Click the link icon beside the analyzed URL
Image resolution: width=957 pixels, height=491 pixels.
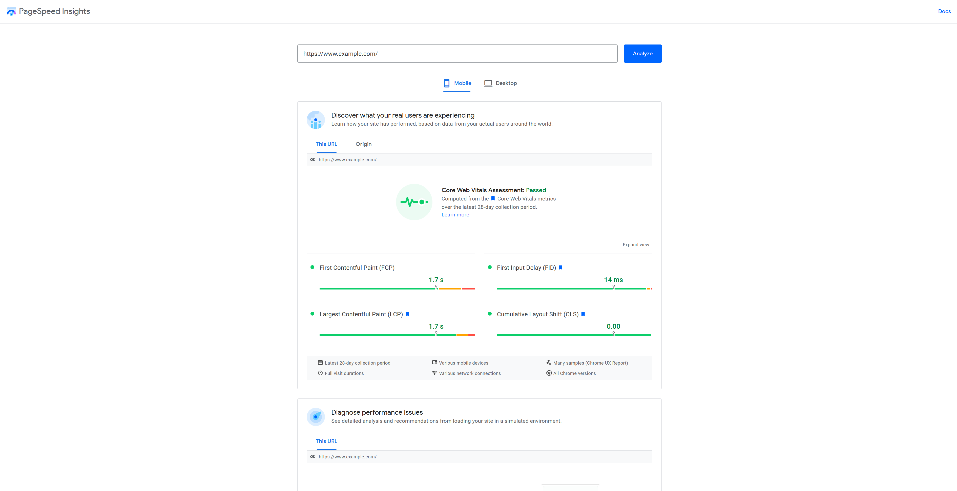click(313, 160)
